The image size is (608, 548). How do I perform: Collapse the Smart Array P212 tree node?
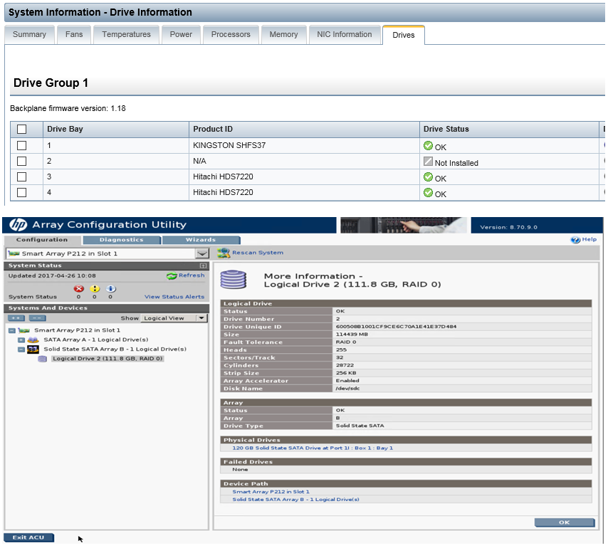tap(11, 331)
